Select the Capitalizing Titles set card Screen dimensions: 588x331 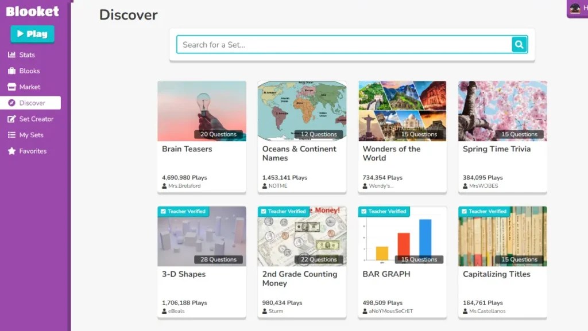502,236
